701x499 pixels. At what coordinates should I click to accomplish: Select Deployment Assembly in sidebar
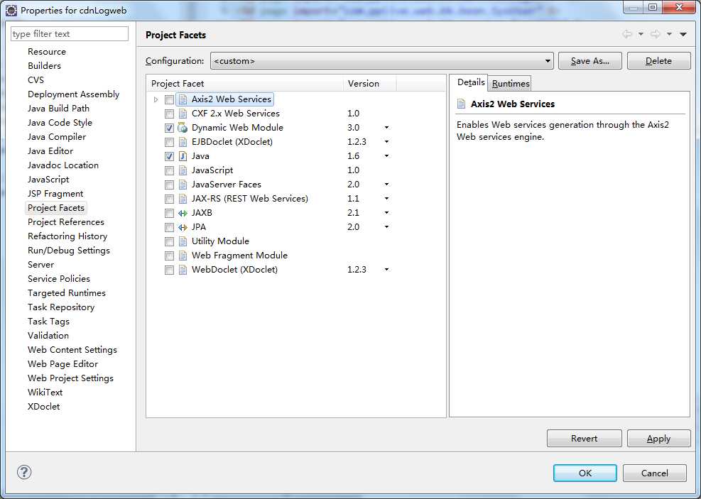click(x=73, y=94)
